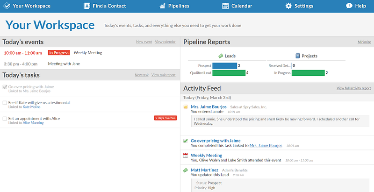Mark Set an appointment with Alice done

click(x=5, y=119)
